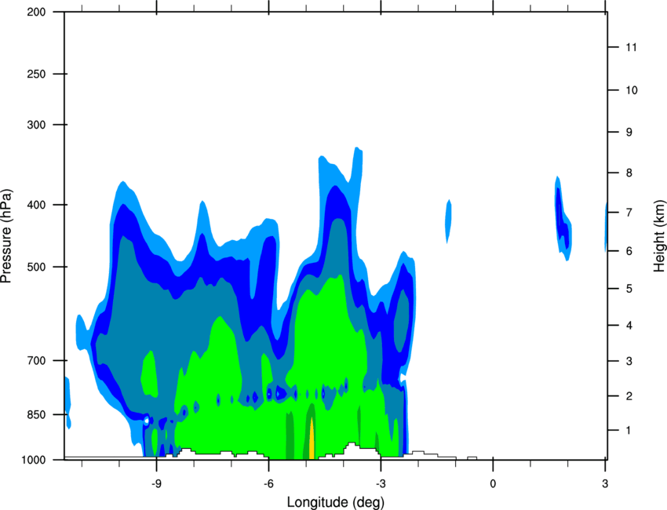Click the 700 pressure tick label
Image resolution: width=667 pixels, height=510 pixels.
pos(36,361)
